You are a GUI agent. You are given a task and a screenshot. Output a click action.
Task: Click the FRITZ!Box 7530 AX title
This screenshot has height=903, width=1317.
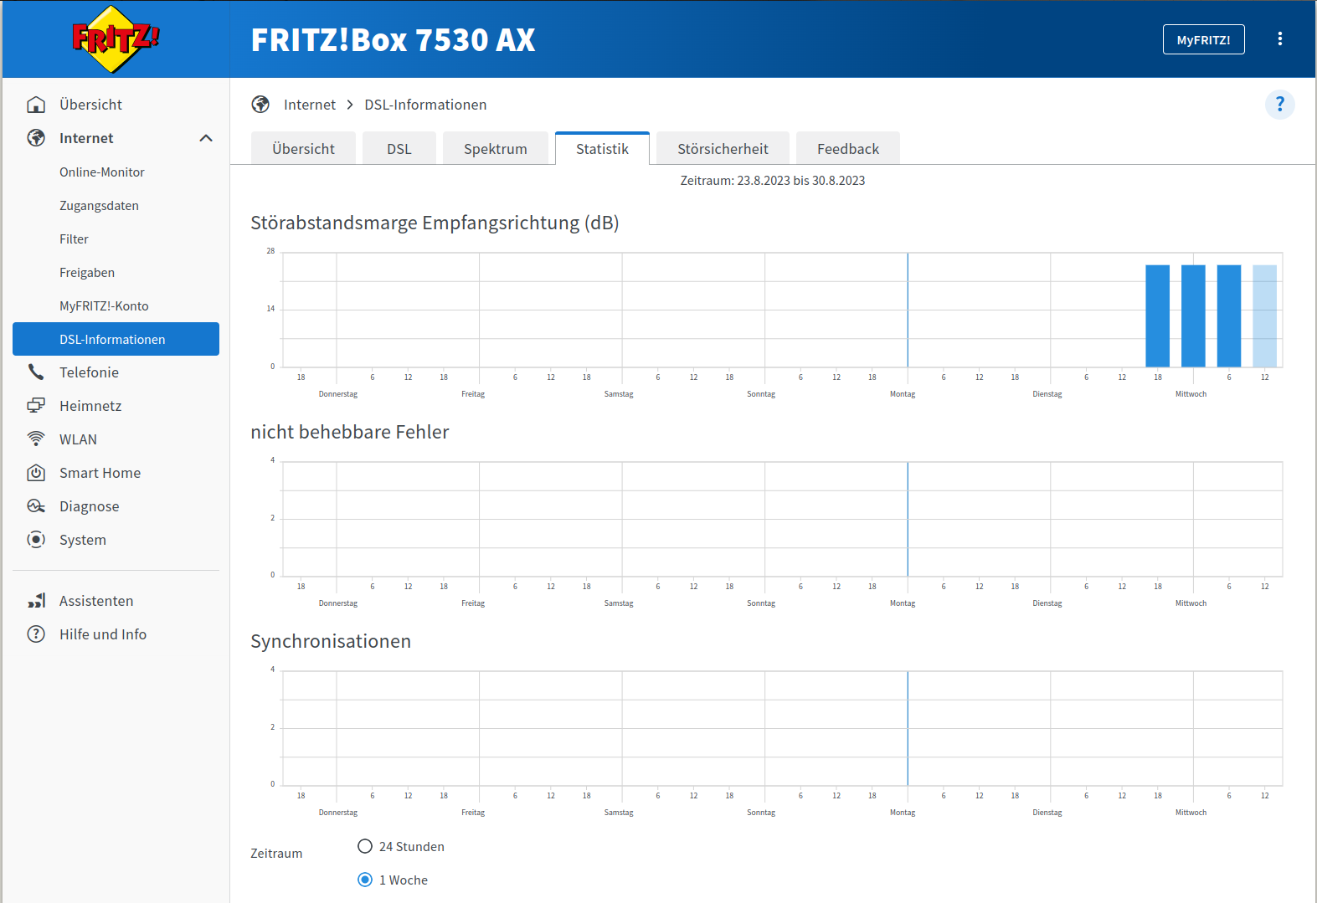[x=393, y=39]
